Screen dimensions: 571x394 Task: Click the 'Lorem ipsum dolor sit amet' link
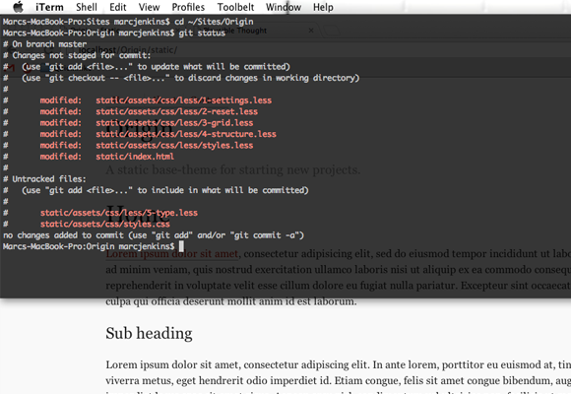click(x=172, y=253)
